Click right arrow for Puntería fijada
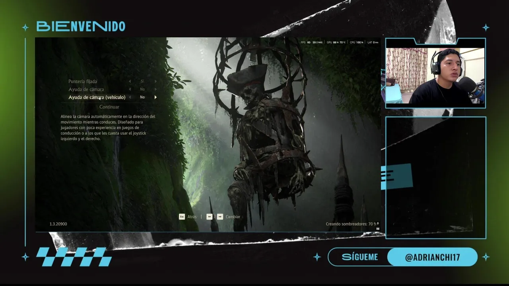This screenshot has height=286, width=509. [155, 81]
